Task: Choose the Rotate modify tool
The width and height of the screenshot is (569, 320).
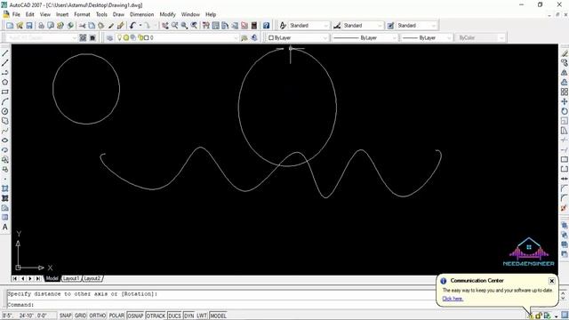Action: (x=565, y=111)
